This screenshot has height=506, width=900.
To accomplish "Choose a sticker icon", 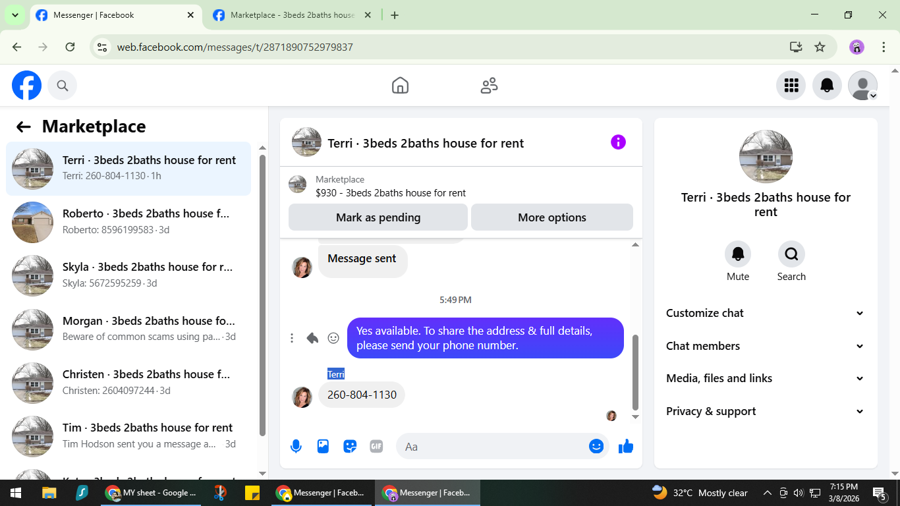I will pos(350,447).
